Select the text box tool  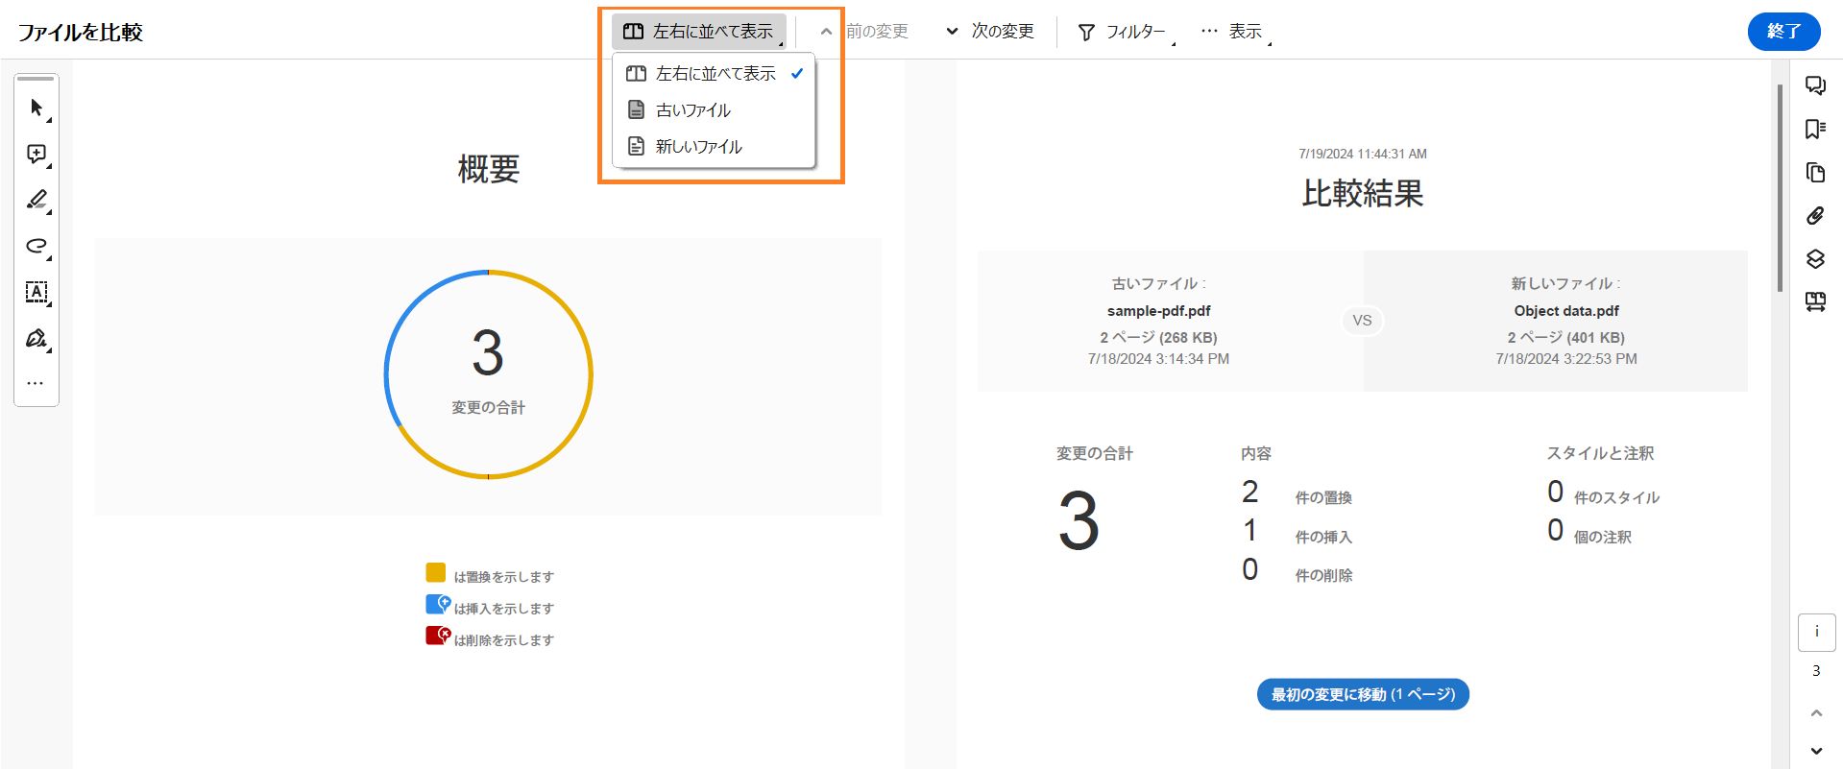[36, 292]
